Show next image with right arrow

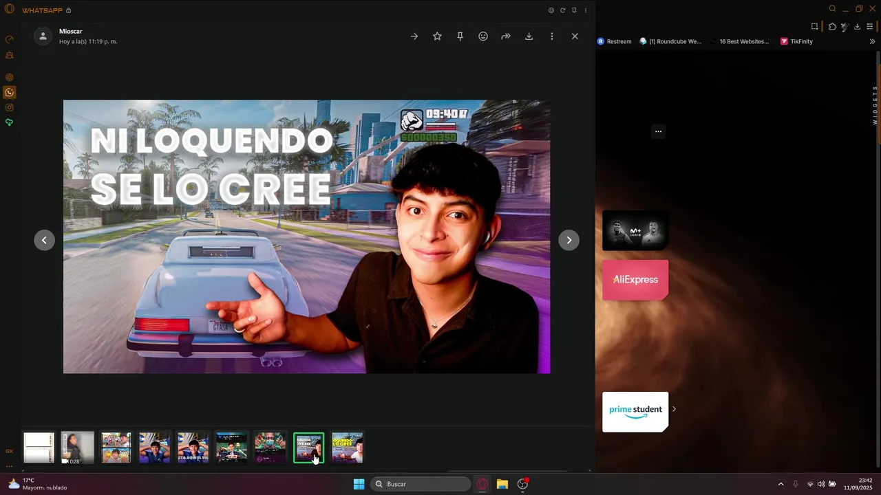click(569, 240)
